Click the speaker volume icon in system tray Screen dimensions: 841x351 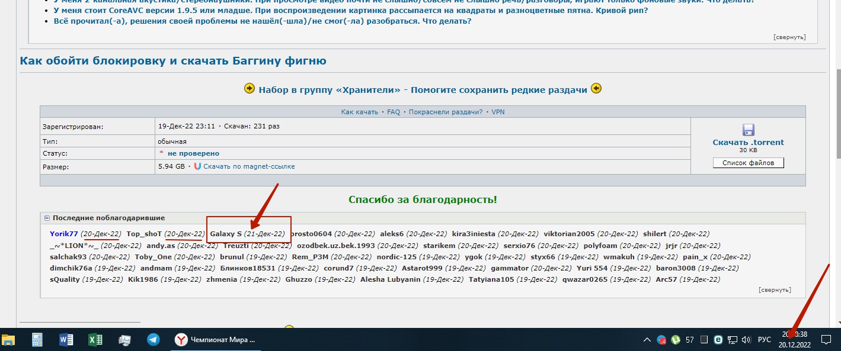pos(748,340)
